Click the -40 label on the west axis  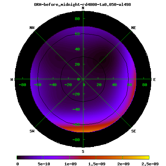click(x=53, y=85)
